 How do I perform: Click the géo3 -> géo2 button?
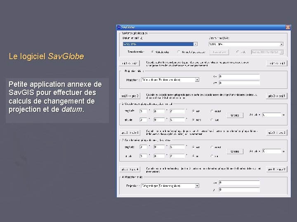(276, 132)
